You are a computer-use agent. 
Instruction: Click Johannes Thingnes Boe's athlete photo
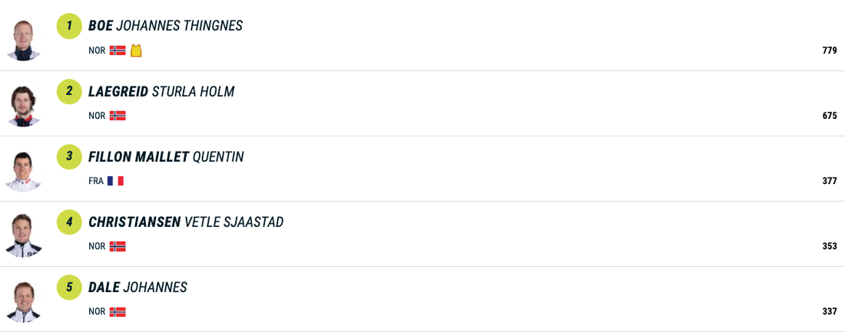point(23,39)
